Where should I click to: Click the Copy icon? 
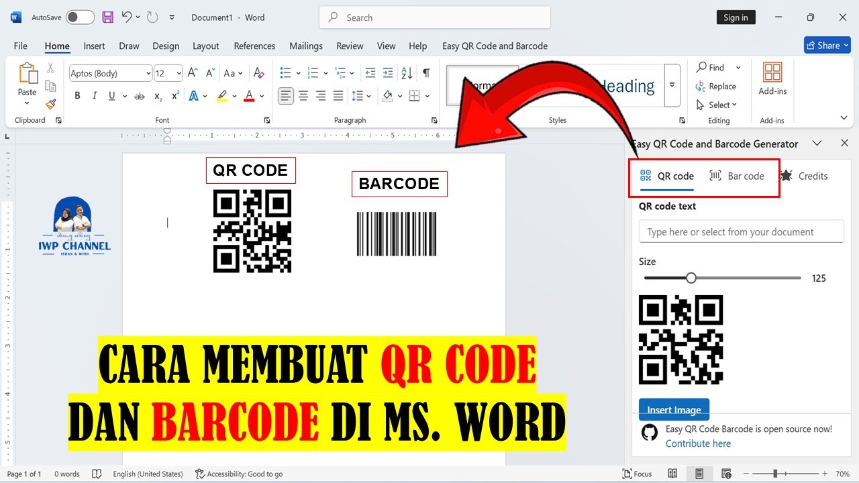(50, 86)
